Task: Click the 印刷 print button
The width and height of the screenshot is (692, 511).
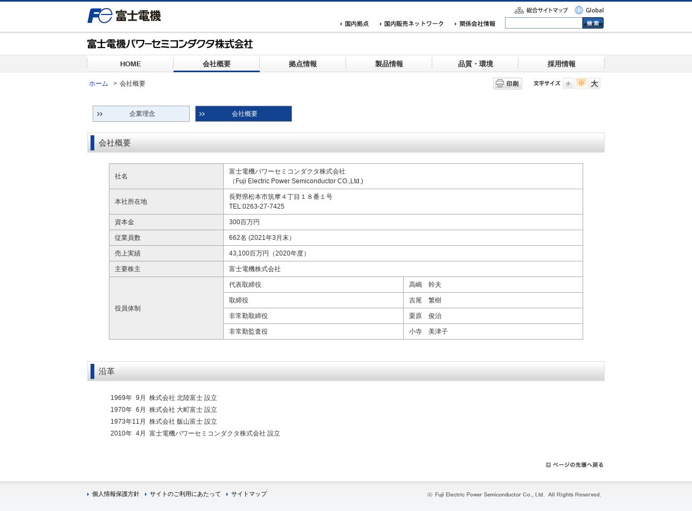Action: tap(508, 84)
